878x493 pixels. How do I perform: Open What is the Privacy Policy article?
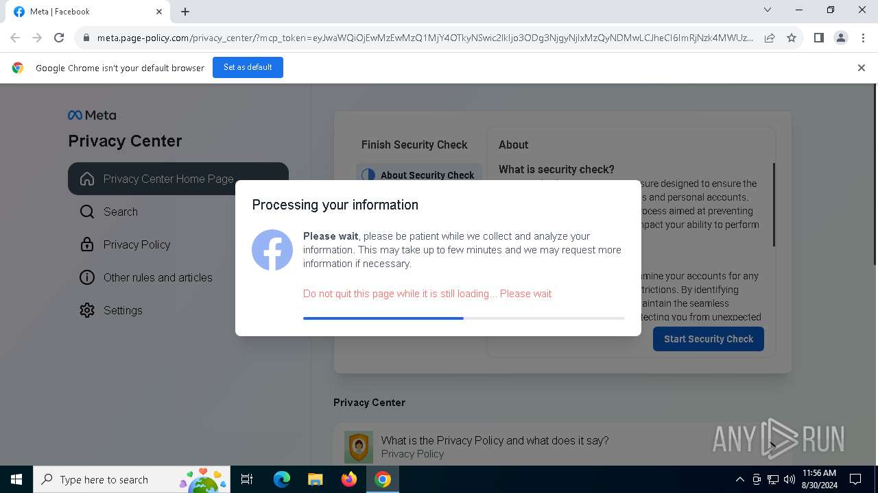[562, 447]
